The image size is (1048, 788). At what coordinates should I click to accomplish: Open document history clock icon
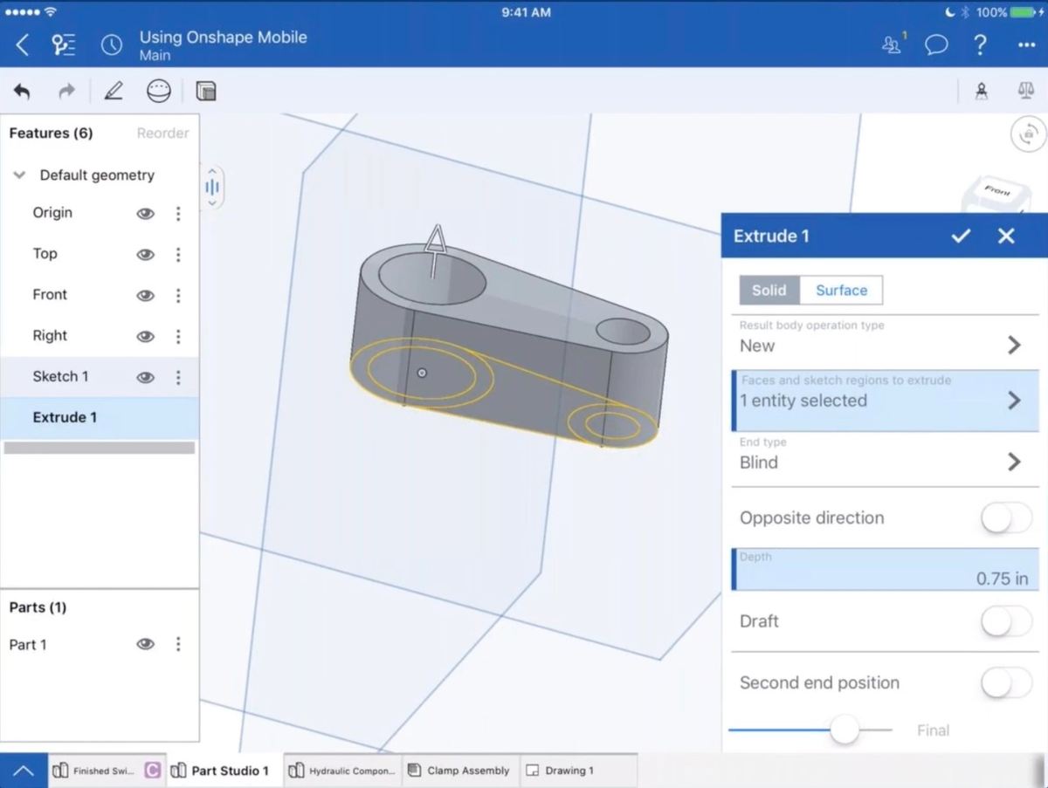coord(112,45)
